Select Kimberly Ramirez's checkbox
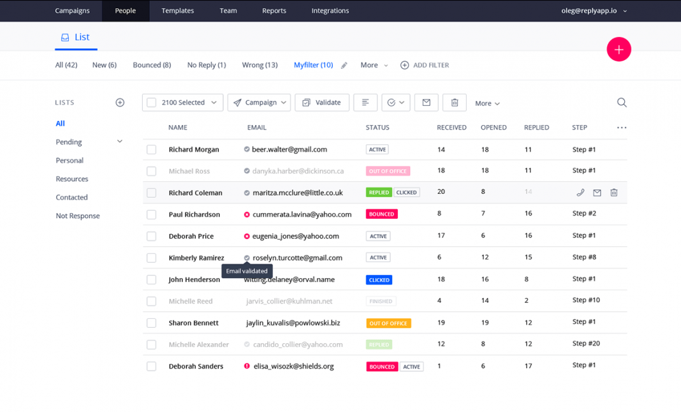This screenshot has width=681, height=412. point(151,258)
